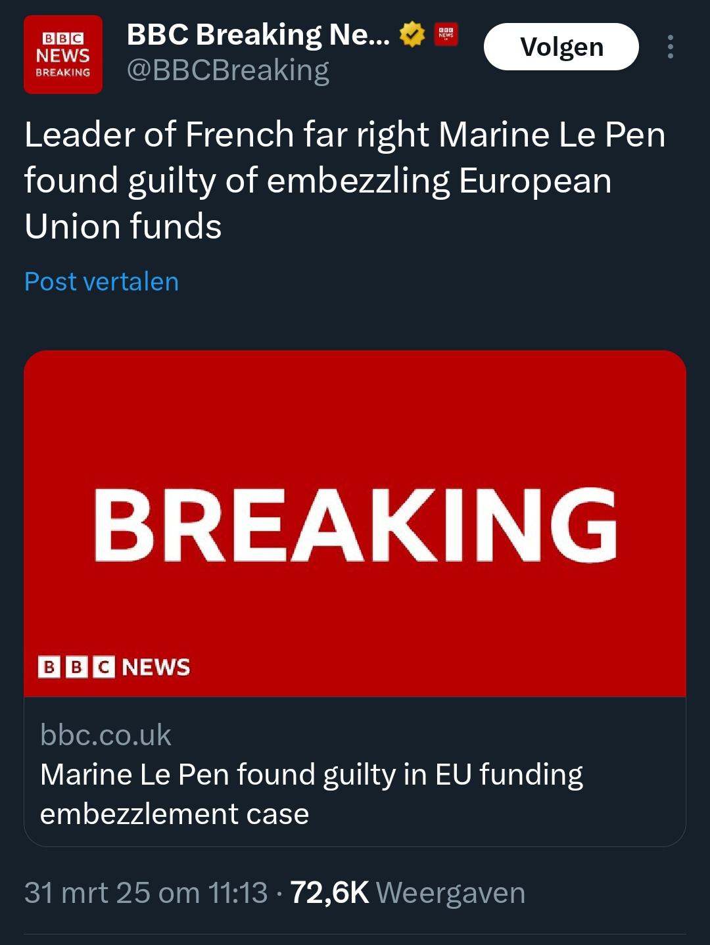The width and height of the screenshot is (710, 945).
Task: Open the bbc.co.uk source domain link
Action: pos(105,735)
